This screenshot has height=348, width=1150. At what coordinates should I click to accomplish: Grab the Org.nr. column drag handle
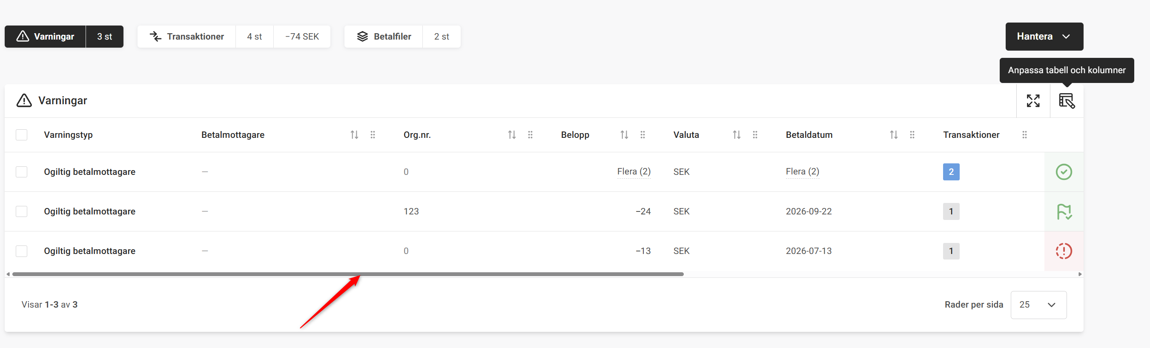pos(530,135)
